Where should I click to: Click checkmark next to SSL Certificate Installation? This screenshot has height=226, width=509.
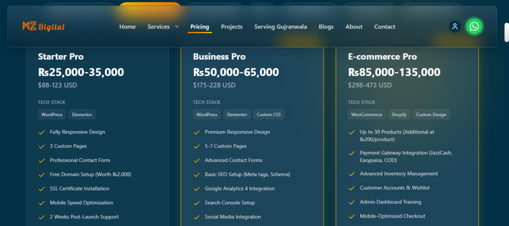(42, 189)
